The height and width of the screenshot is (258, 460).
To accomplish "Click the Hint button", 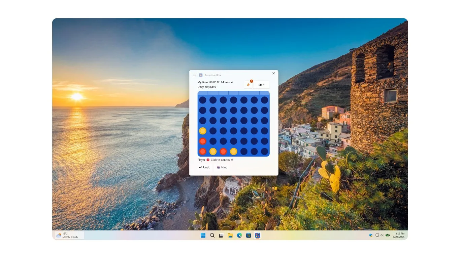I will click(222, 167).
